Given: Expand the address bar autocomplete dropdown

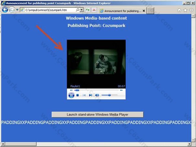Looking at the screenshot, I should point(82,10).
